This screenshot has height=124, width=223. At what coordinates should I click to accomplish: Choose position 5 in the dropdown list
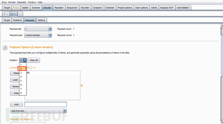pyautogui.click(x=23, y=81)
